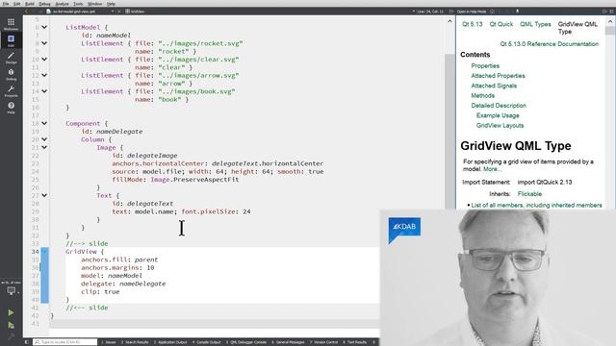616x346 pixels.
Task: Show the General Messages pane
Action: pos(288,342)
